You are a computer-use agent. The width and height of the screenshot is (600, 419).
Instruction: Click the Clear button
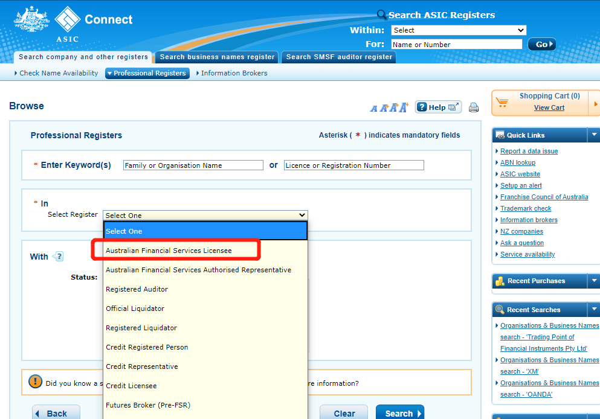coord(344,413)
